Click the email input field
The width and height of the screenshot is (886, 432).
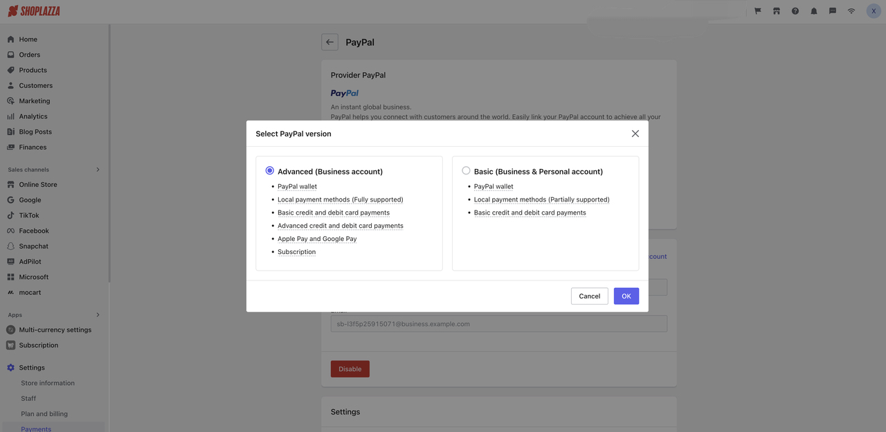click(498, 323)
